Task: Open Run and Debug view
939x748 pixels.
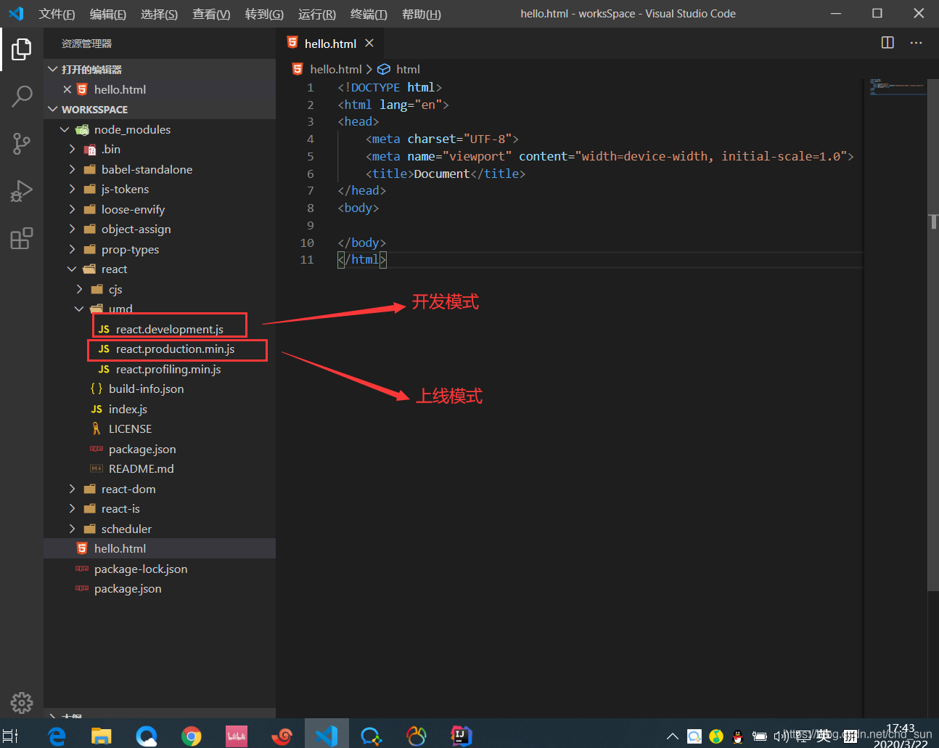Action: point(22,191)
